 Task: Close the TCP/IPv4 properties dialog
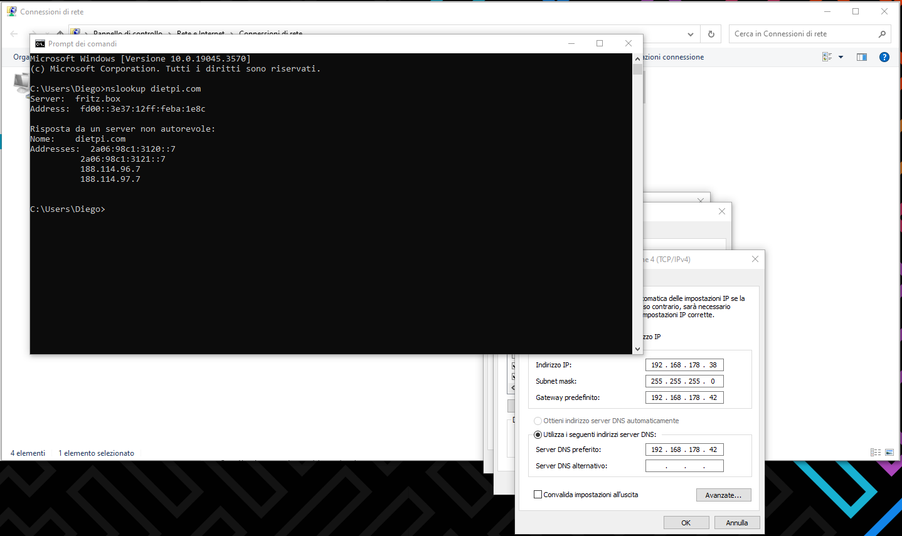(x=755, y=259)
